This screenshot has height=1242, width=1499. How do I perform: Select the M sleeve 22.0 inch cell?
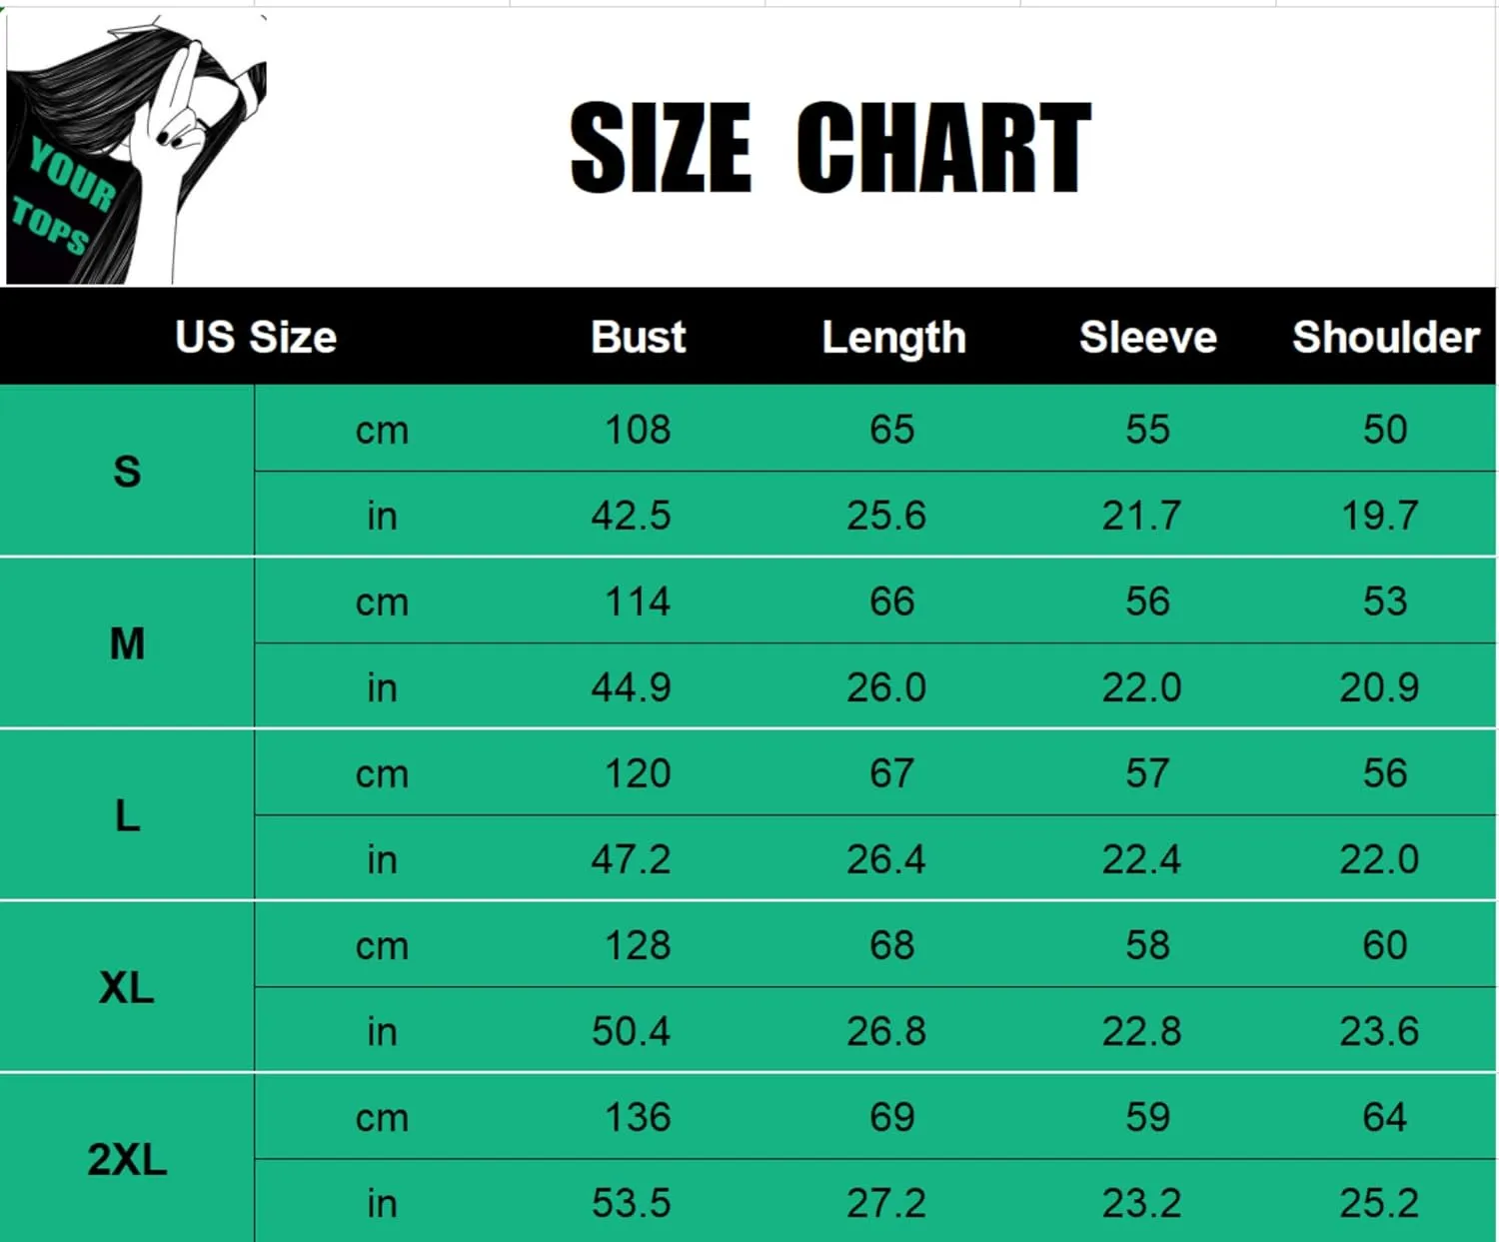tap(1141, 687)
